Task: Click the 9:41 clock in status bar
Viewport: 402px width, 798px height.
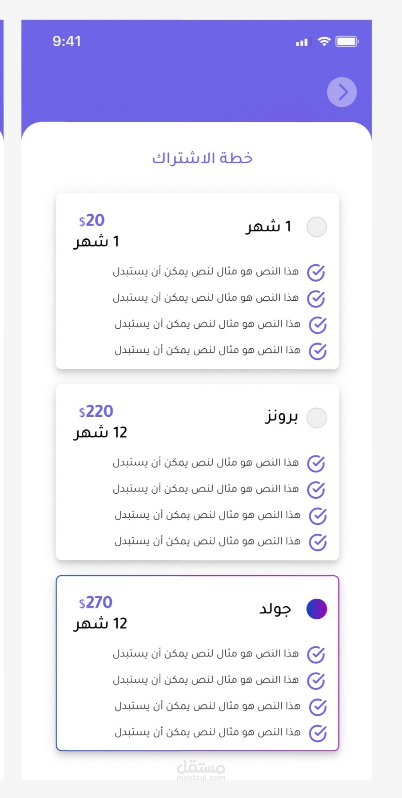Action: (x=67, y=41)
